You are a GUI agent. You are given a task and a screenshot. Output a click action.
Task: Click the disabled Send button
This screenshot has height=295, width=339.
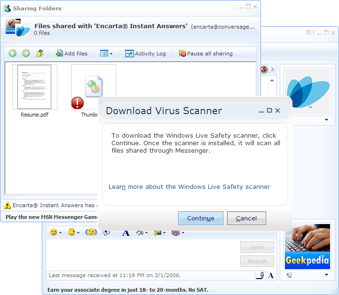pyautogui.click(x=257, y=247)
